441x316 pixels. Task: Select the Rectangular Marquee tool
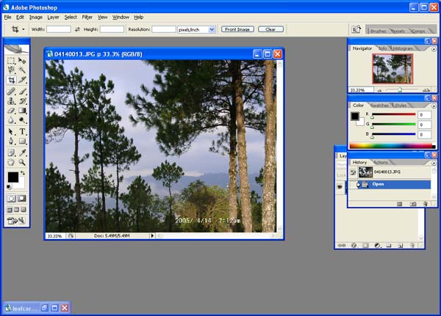(11, 61)
